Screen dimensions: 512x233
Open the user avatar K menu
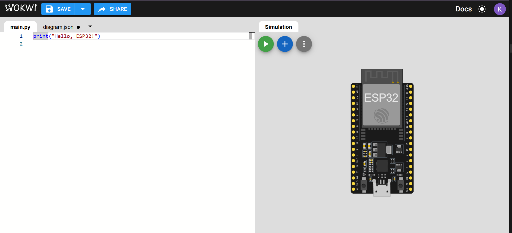pyautogui.click(x=500, y=9)
